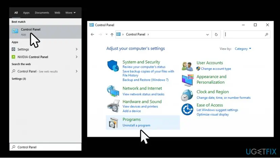
Task: Expand the Settings result chevron
Action: point(77,49)
